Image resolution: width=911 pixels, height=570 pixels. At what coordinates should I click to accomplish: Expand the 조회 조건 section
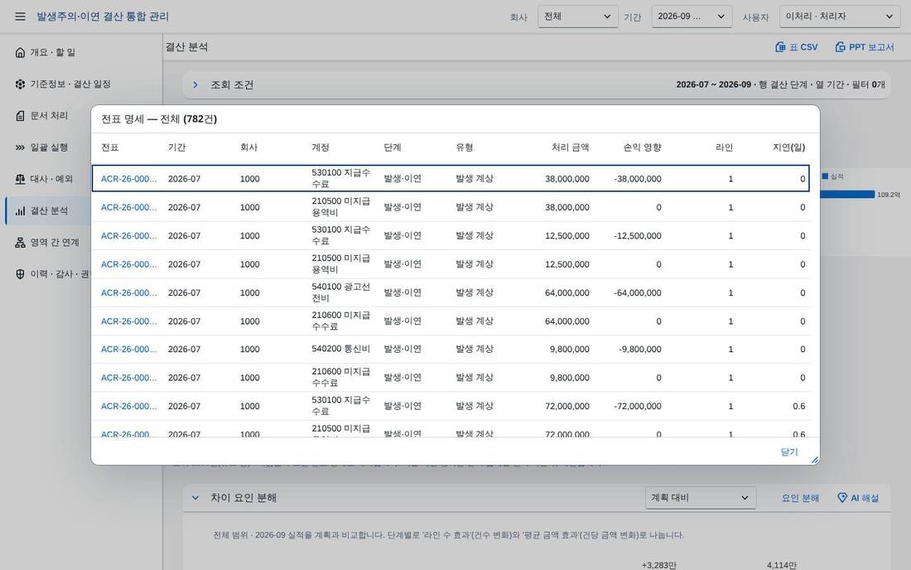(195, 85)
